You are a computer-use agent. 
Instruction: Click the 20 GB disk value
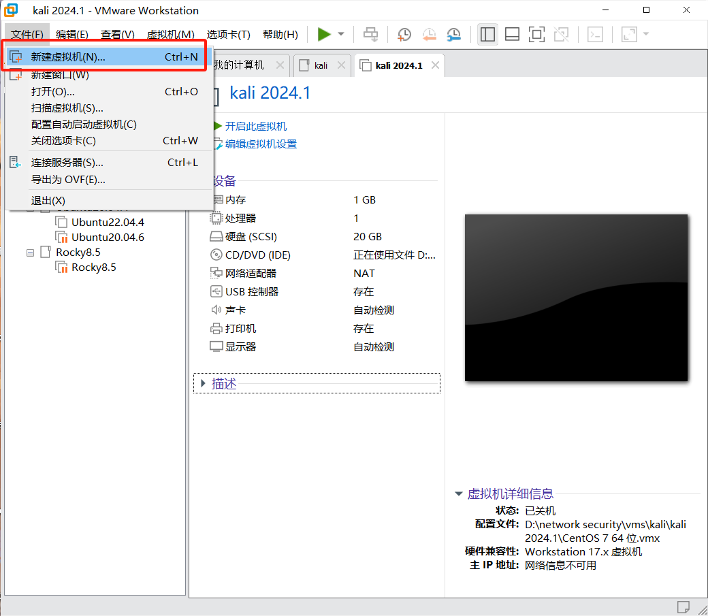pos(368,237)
